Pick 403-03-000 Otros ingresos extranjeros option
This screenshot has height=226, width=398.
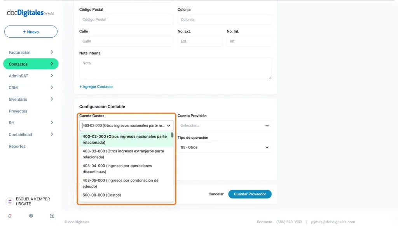click(x=123, y=154)
